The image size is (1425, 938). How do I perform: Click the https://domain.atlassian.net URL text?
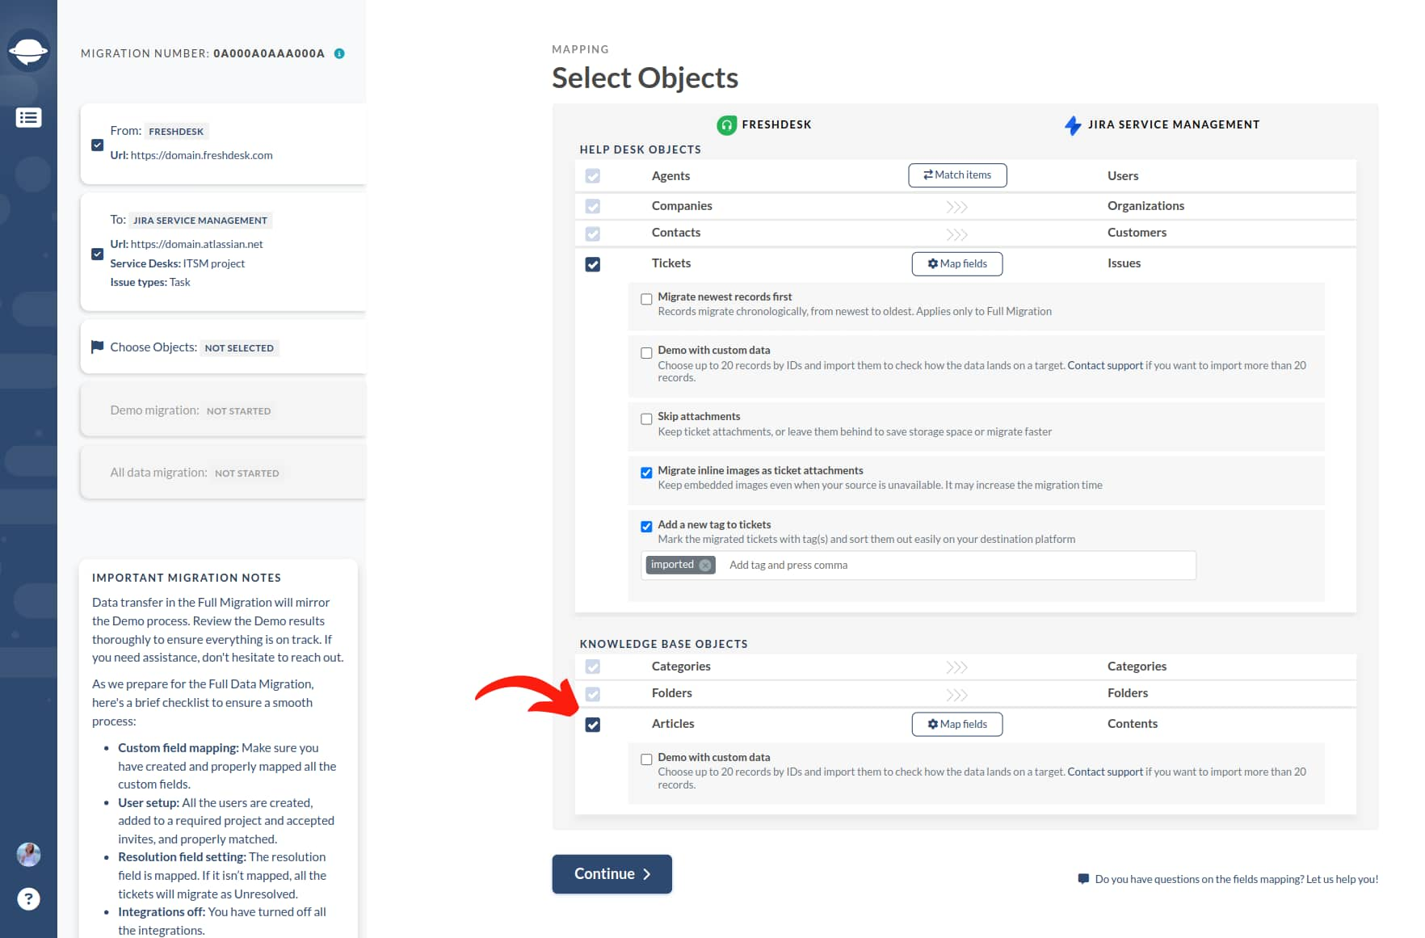(x=197, y=244)
